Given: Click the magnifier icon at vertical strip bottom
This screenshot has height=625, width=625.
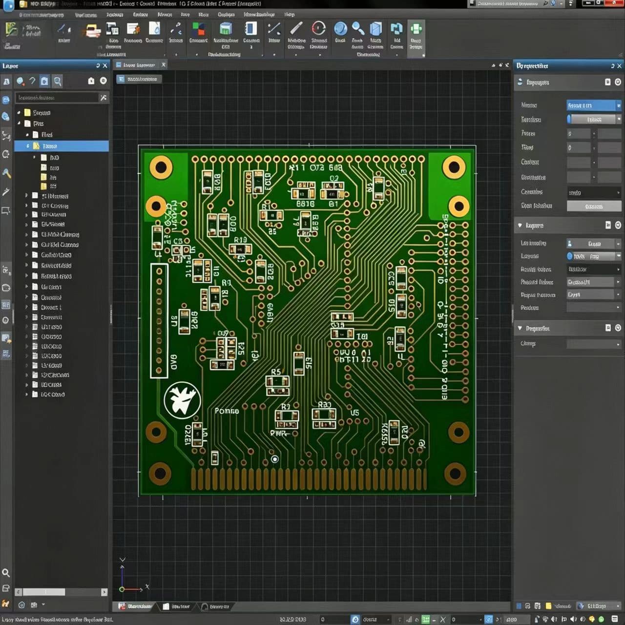Looking at the screenshot, I should pos(6,572).
